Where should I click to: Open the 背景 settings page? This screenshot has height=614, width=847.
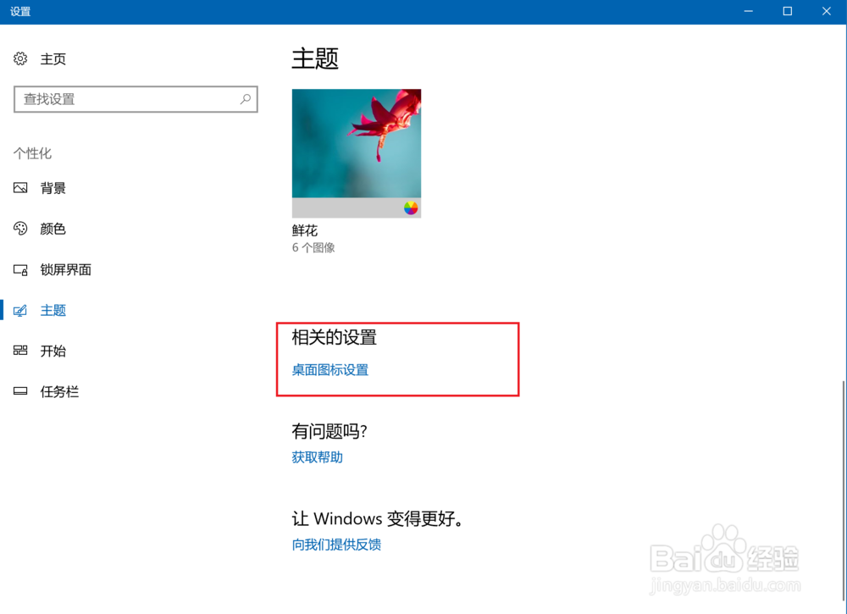pos(53,188)
